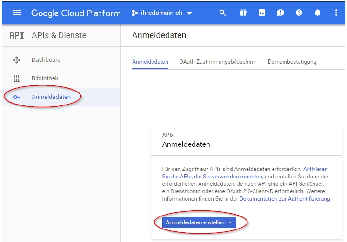Open the send feedback icon
The height and width of the screenshot is (242, 347).
tap(280, 13)
